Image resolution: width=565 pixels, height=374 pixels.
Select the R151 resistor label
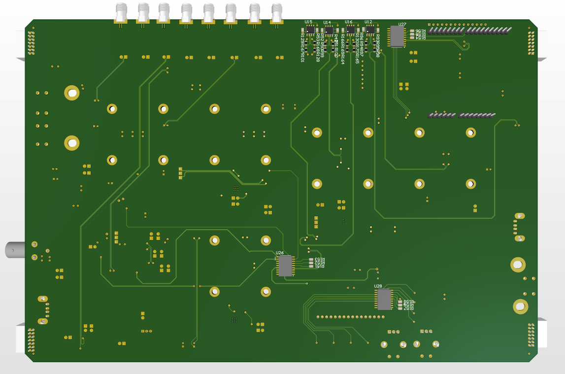(x=320, y=266)
